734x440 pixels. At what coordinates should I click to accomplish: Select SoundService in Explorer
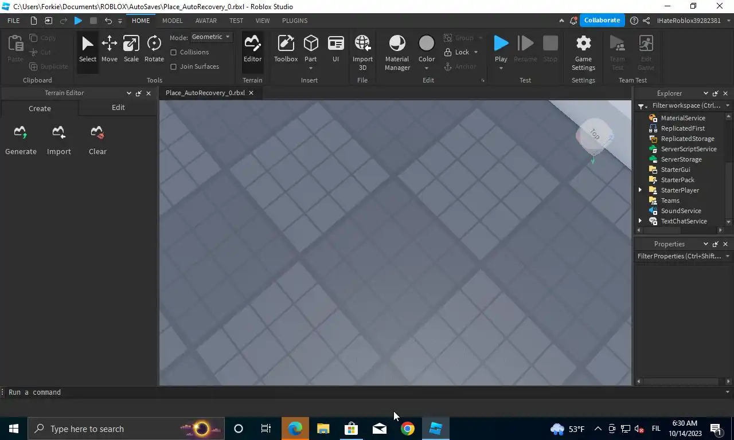tap(681, 211)
